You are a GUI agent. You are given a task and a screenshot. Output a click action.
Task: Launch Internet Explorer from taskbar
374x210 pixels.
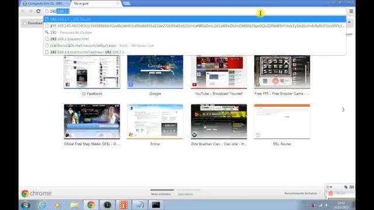point(42,205)
